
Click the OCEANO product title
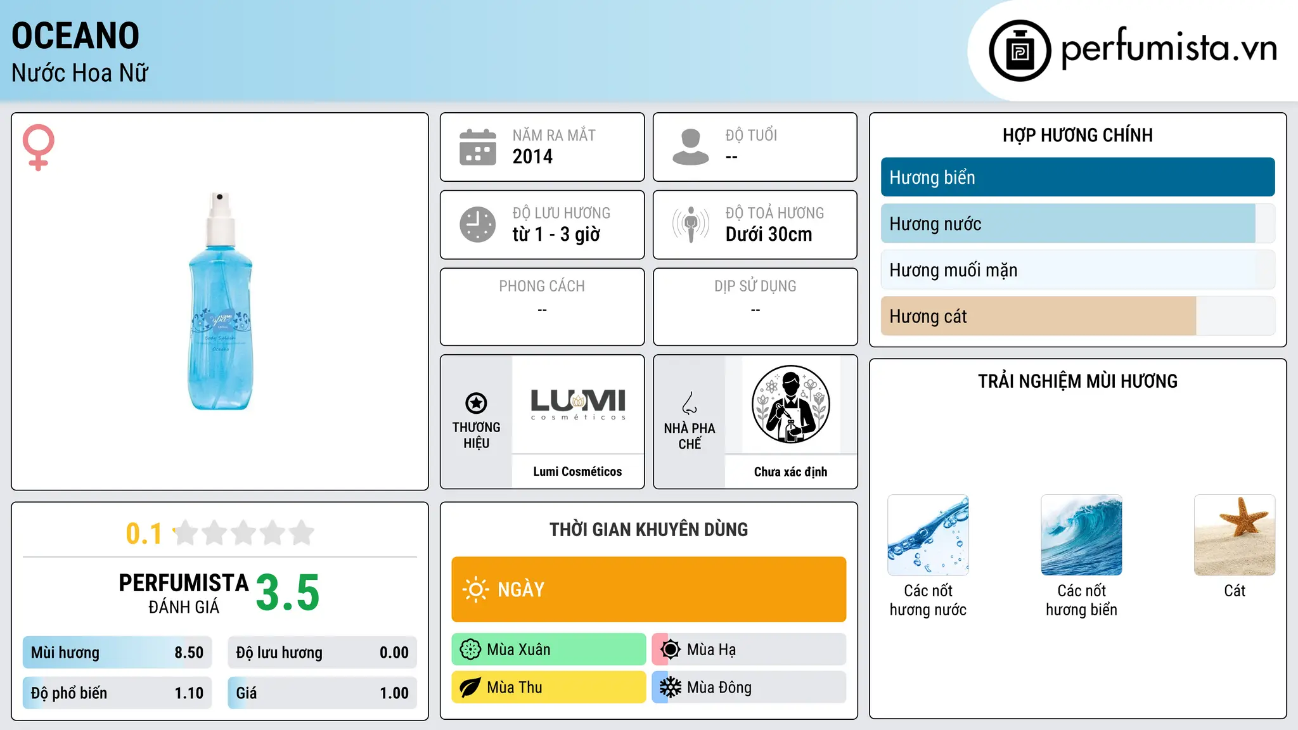pyautogui.click(x=75, y=35)
